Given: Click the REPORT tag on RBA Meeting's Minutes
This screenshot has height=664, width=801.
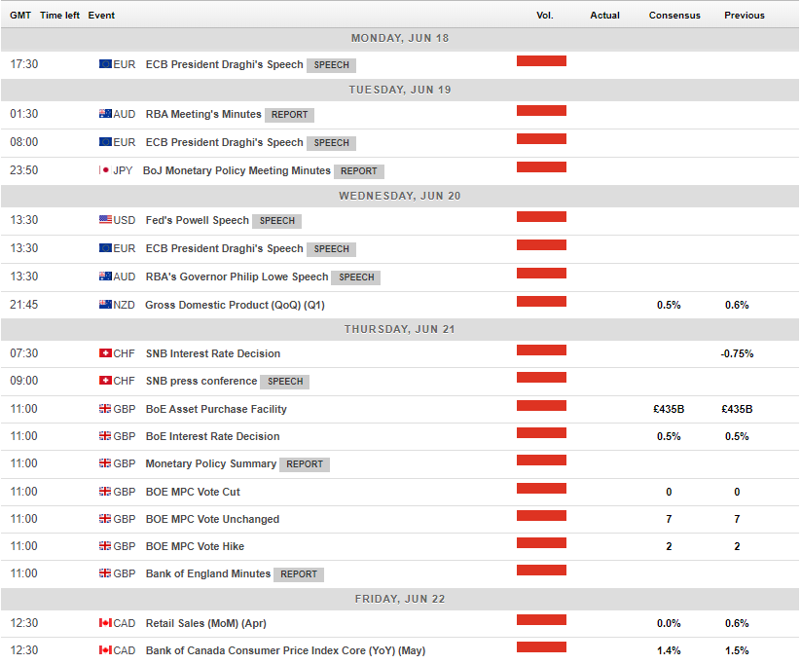Looking at the screenshot, I should [289, 115].
